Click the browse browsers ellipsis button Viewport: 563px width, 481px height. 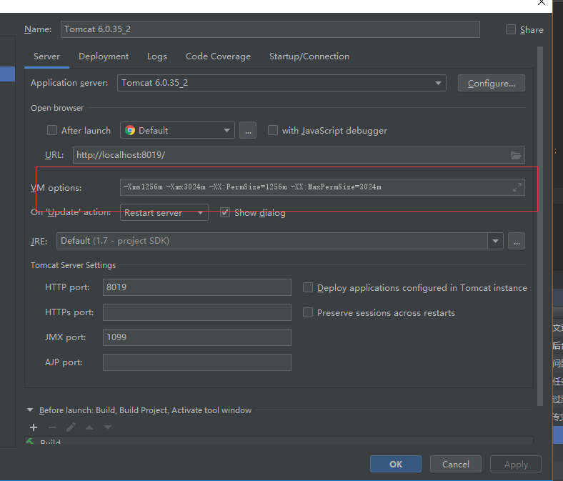click(248, 130)
